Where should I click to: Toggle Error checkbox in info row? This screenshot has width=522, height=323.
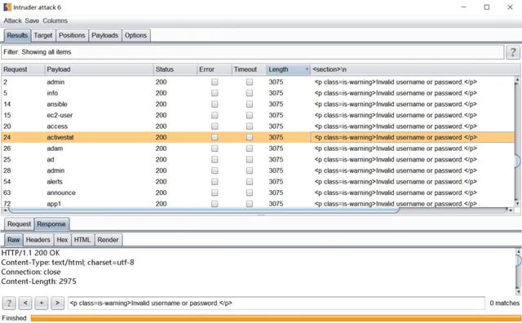pos(215,93)
